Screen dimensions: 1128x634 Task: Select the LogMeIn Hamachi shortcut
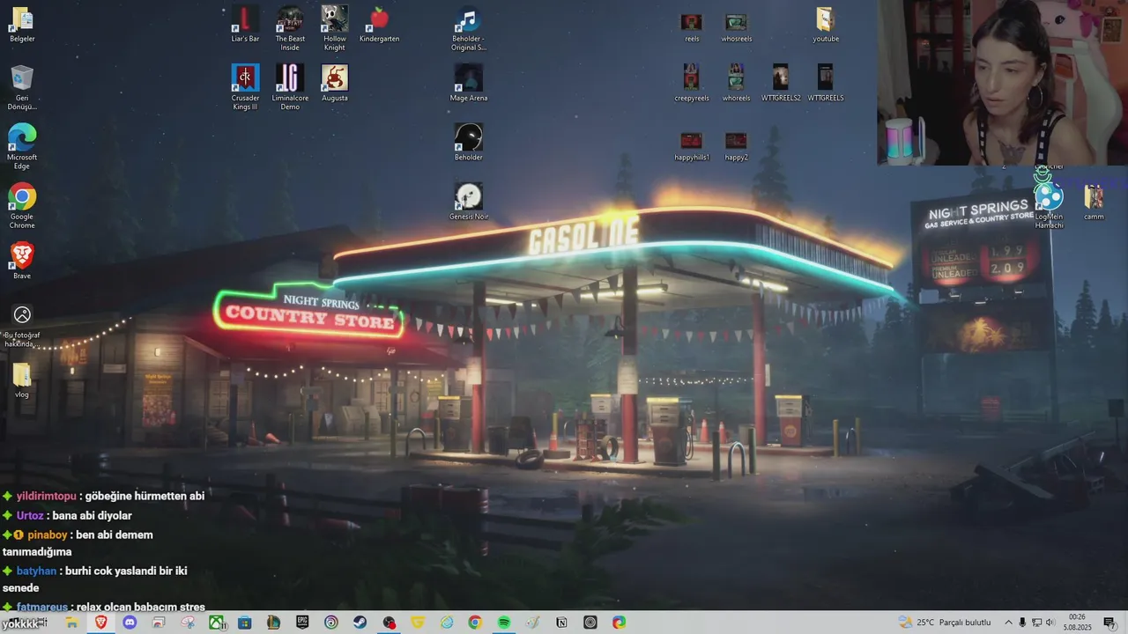pos(1049,206)
